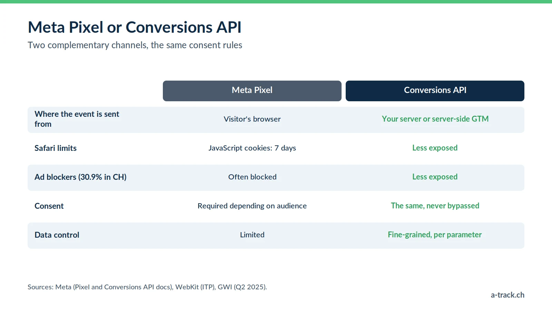Image resolution: width=552 pixels, height=310 pixels.
Task: Open the a-track.ch link
Action: 507,295
